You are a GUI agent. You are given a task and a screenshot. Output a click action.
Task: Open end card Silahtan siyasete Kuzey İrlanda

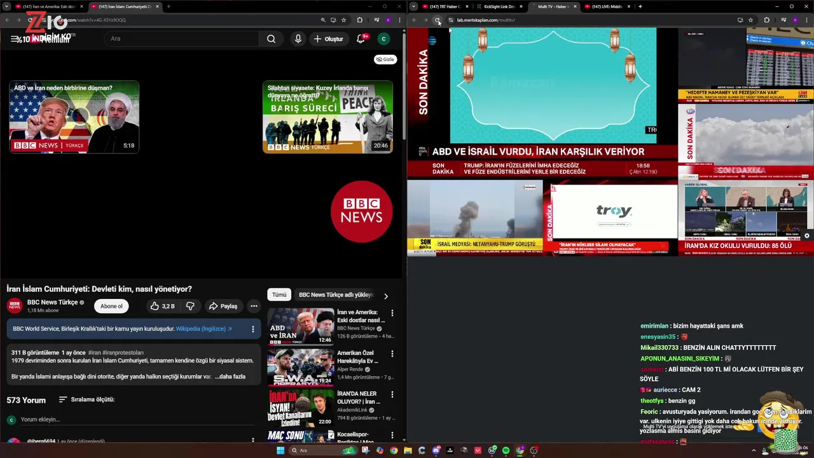click(328, 116)
